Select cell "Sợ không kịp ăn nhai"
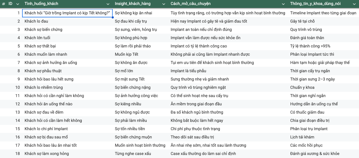The width and height of the screenshot is (359, 158). pyautogui.click(x=141, y=13)
